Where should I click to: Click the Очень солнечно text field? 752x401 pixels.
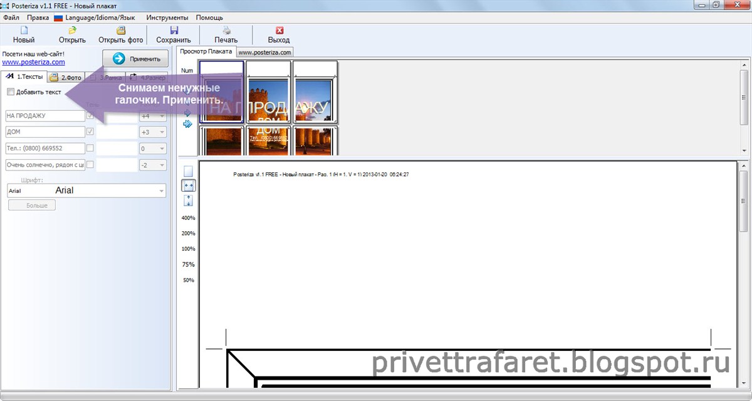tap(44, 165)
